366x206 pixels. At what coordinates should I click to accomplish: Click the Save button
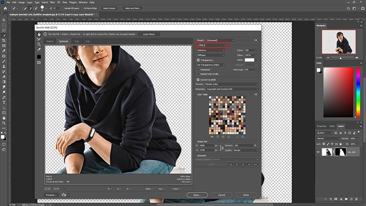(197, 195)
